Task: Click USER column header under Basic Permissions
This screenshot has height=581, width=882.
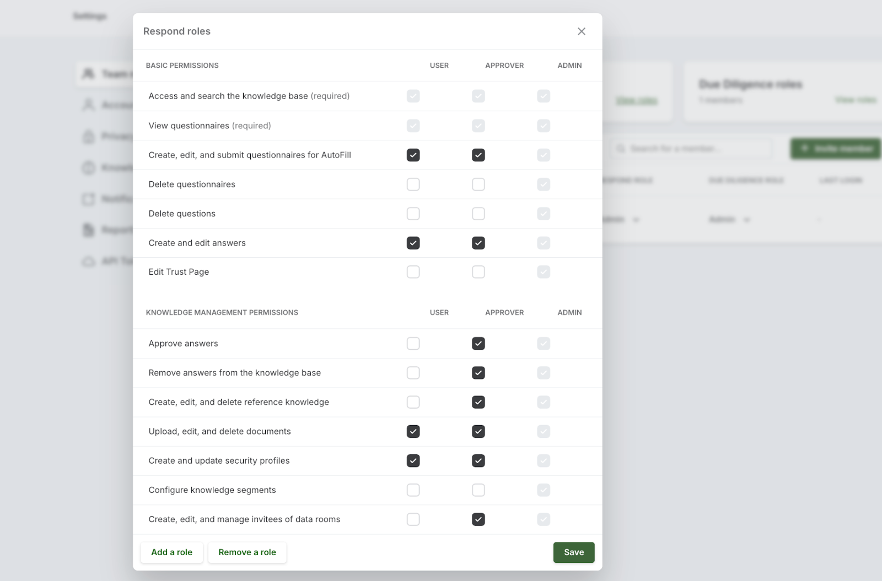Action: 439,66
